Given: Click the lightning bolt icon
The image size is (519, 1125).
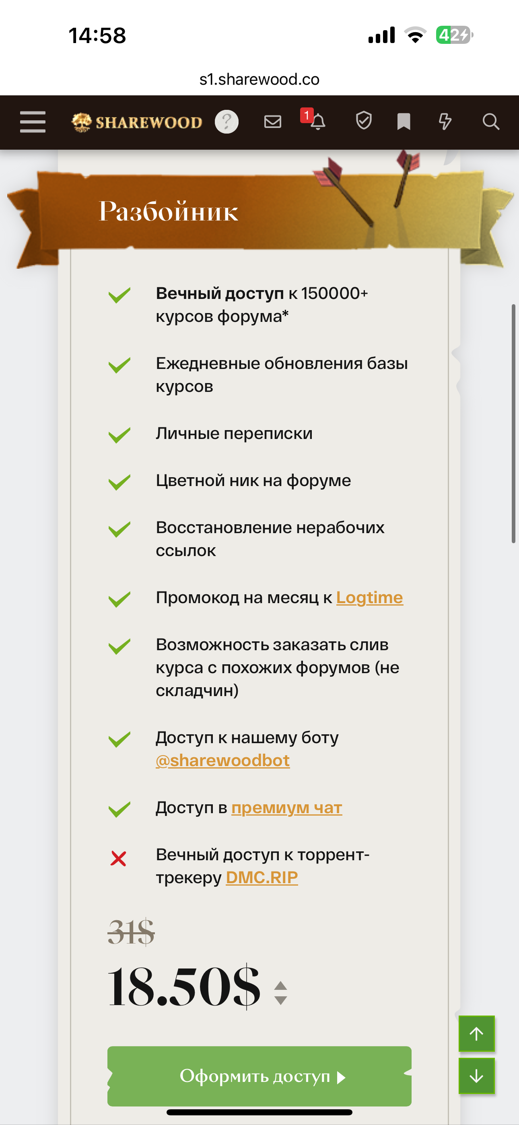Looking at the screenshot, I should (445, 122).
